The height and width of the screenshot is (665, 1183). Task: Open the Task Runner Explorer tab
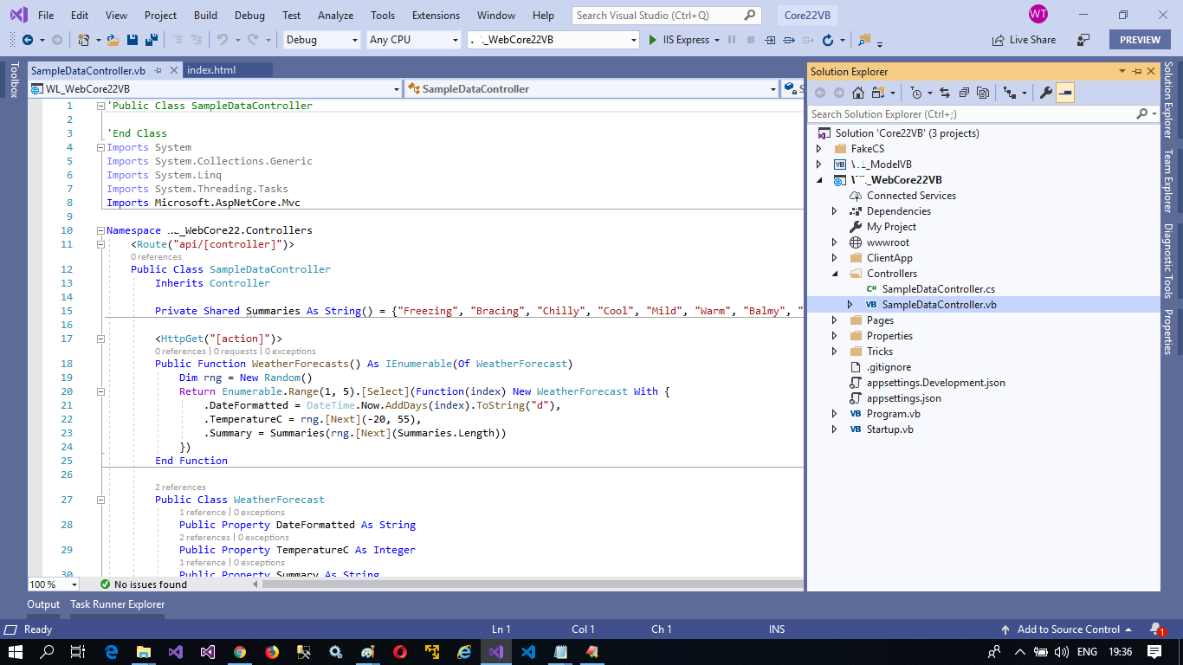(x=117, y=604)
